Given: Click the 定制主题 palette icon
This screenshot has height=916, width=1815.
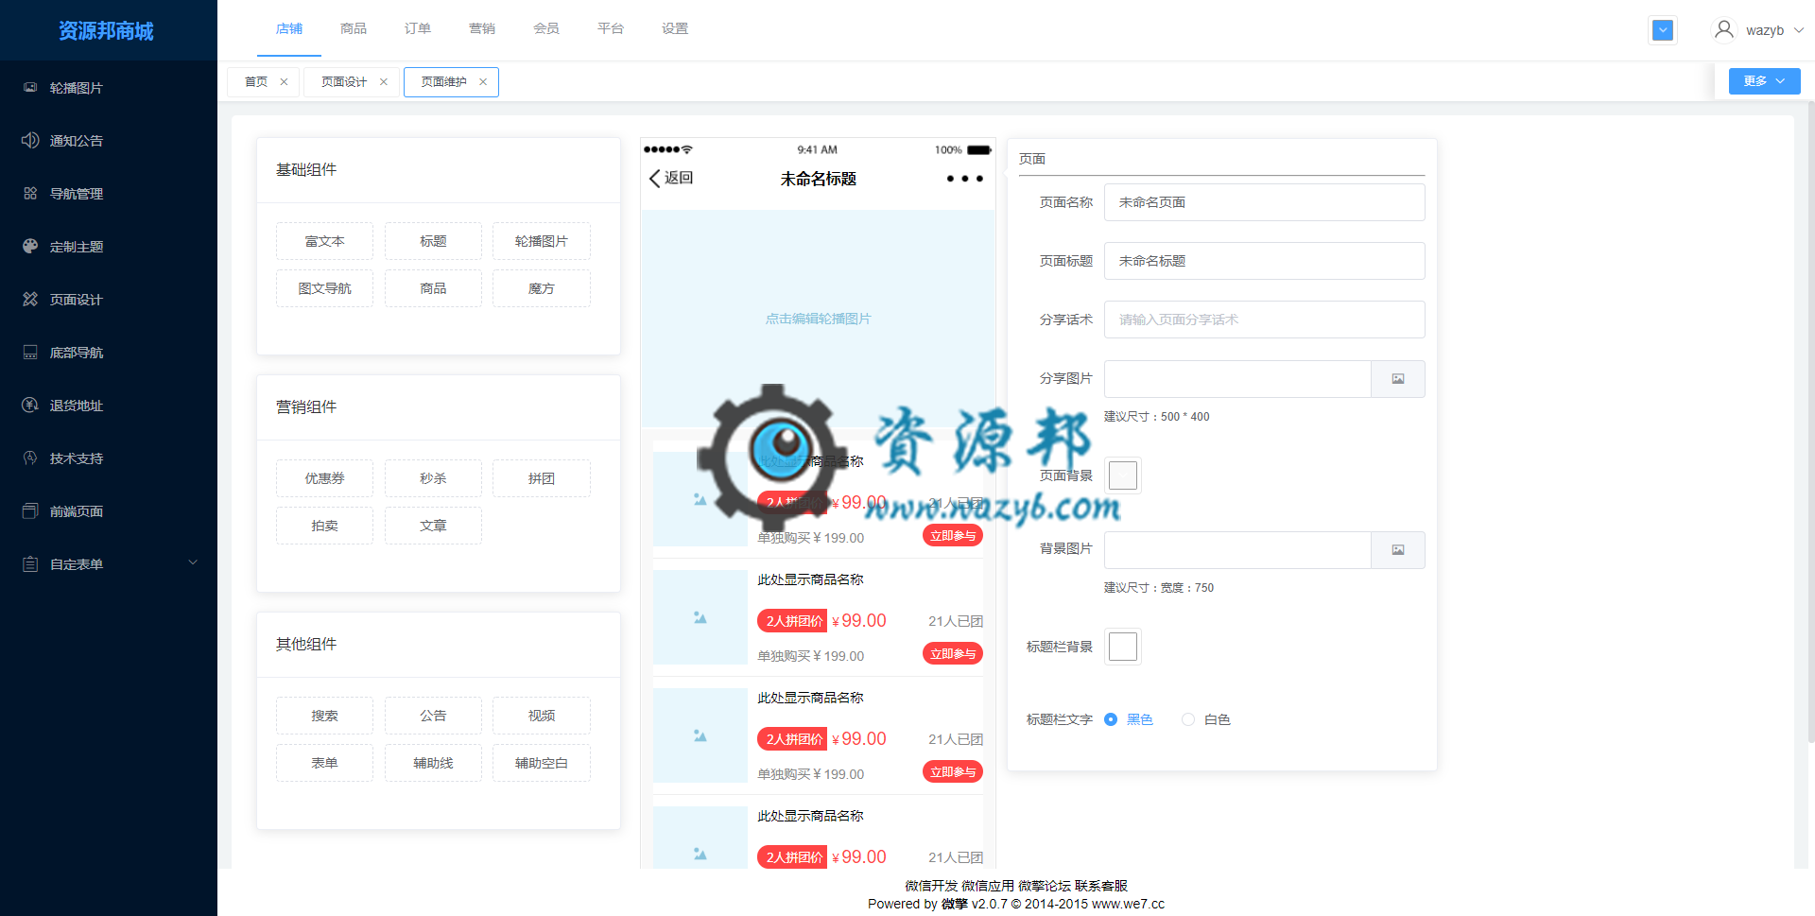Looking at the screenshot, I should coord(30,246).
